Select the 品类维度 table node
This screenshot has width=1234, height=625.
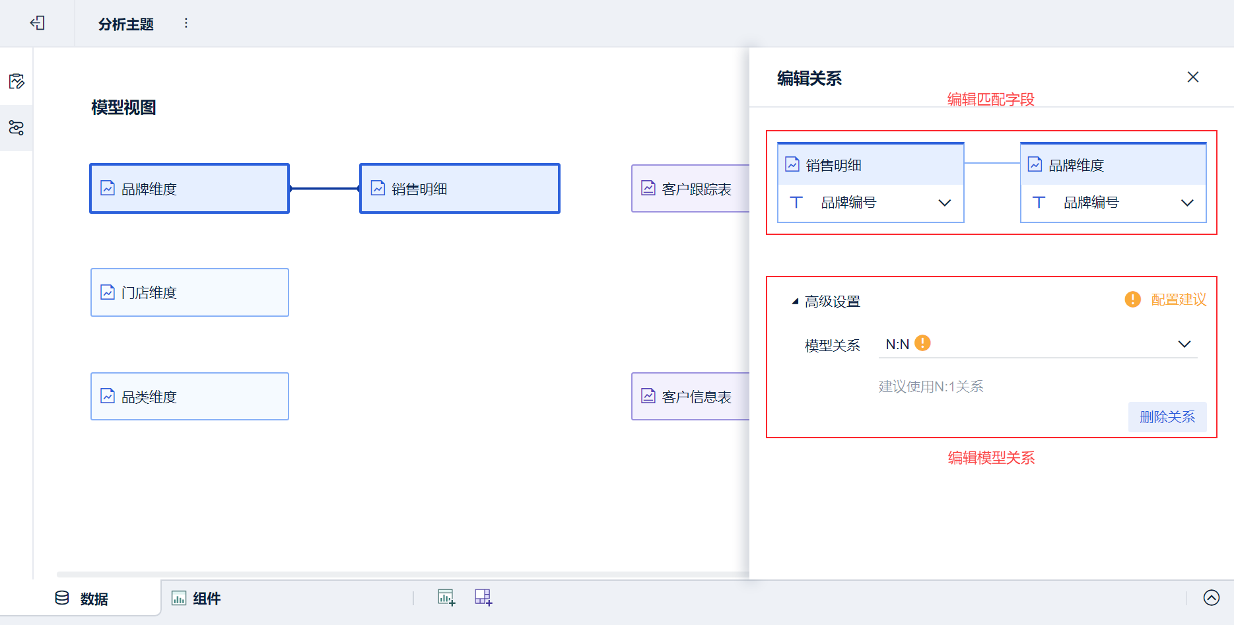coord(189,397)
